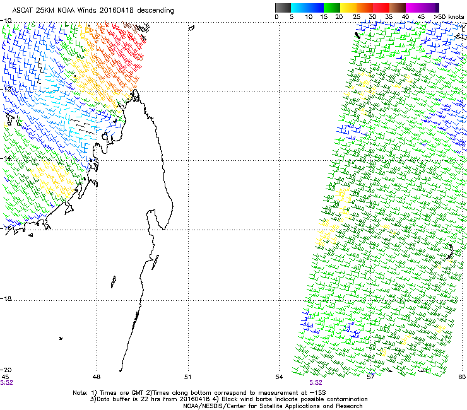Click the '48' longitude label
467x410 pixels.
pos(97,377)
